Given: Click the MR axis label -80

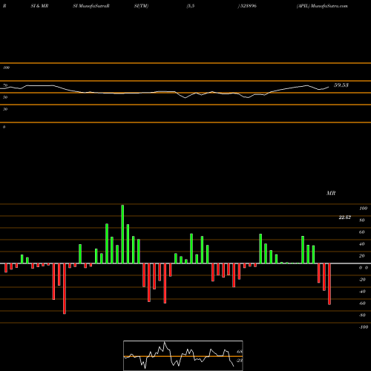Looking at the screenshot, I should pyautogui.click(x=362, y=315).
